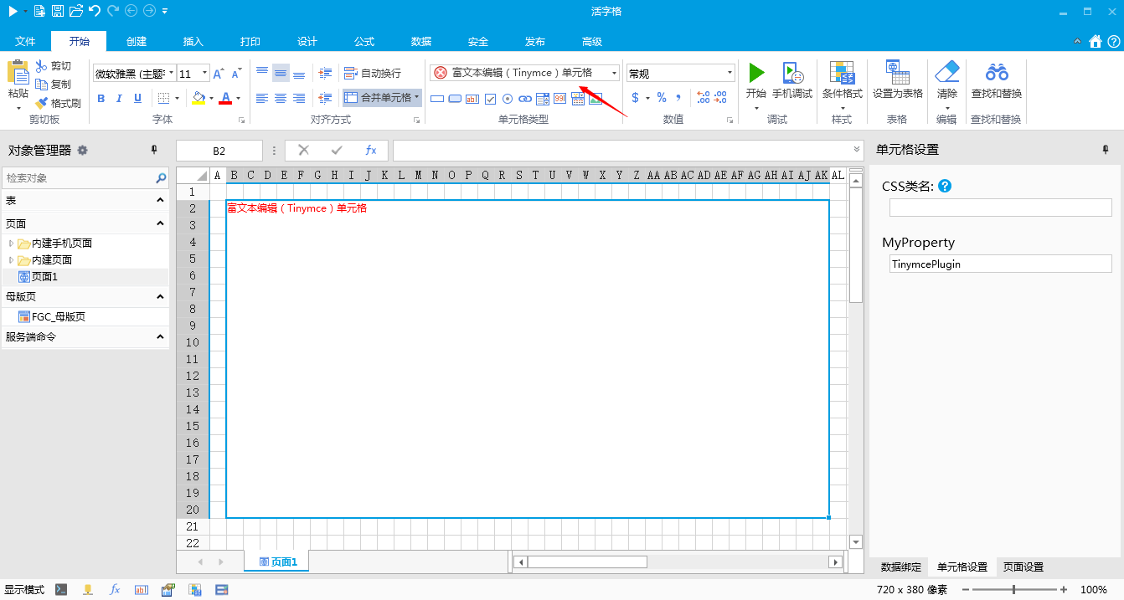Open Find and Replace (查找和替换) binoculars
The width and height of the screenshot is (1124, 600).
[x=997, y=72]
